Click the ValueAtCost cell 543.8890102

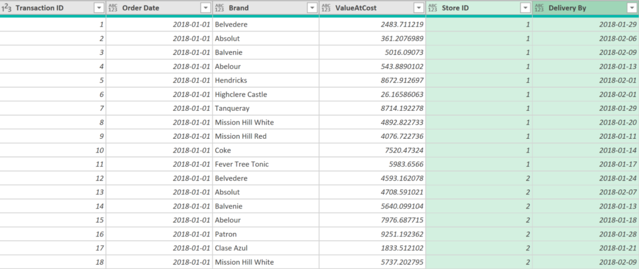pos(373,66)
